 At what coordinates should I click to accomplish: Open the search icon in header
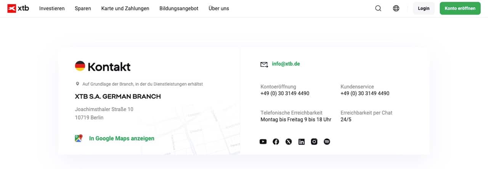[x=378, y=8]
